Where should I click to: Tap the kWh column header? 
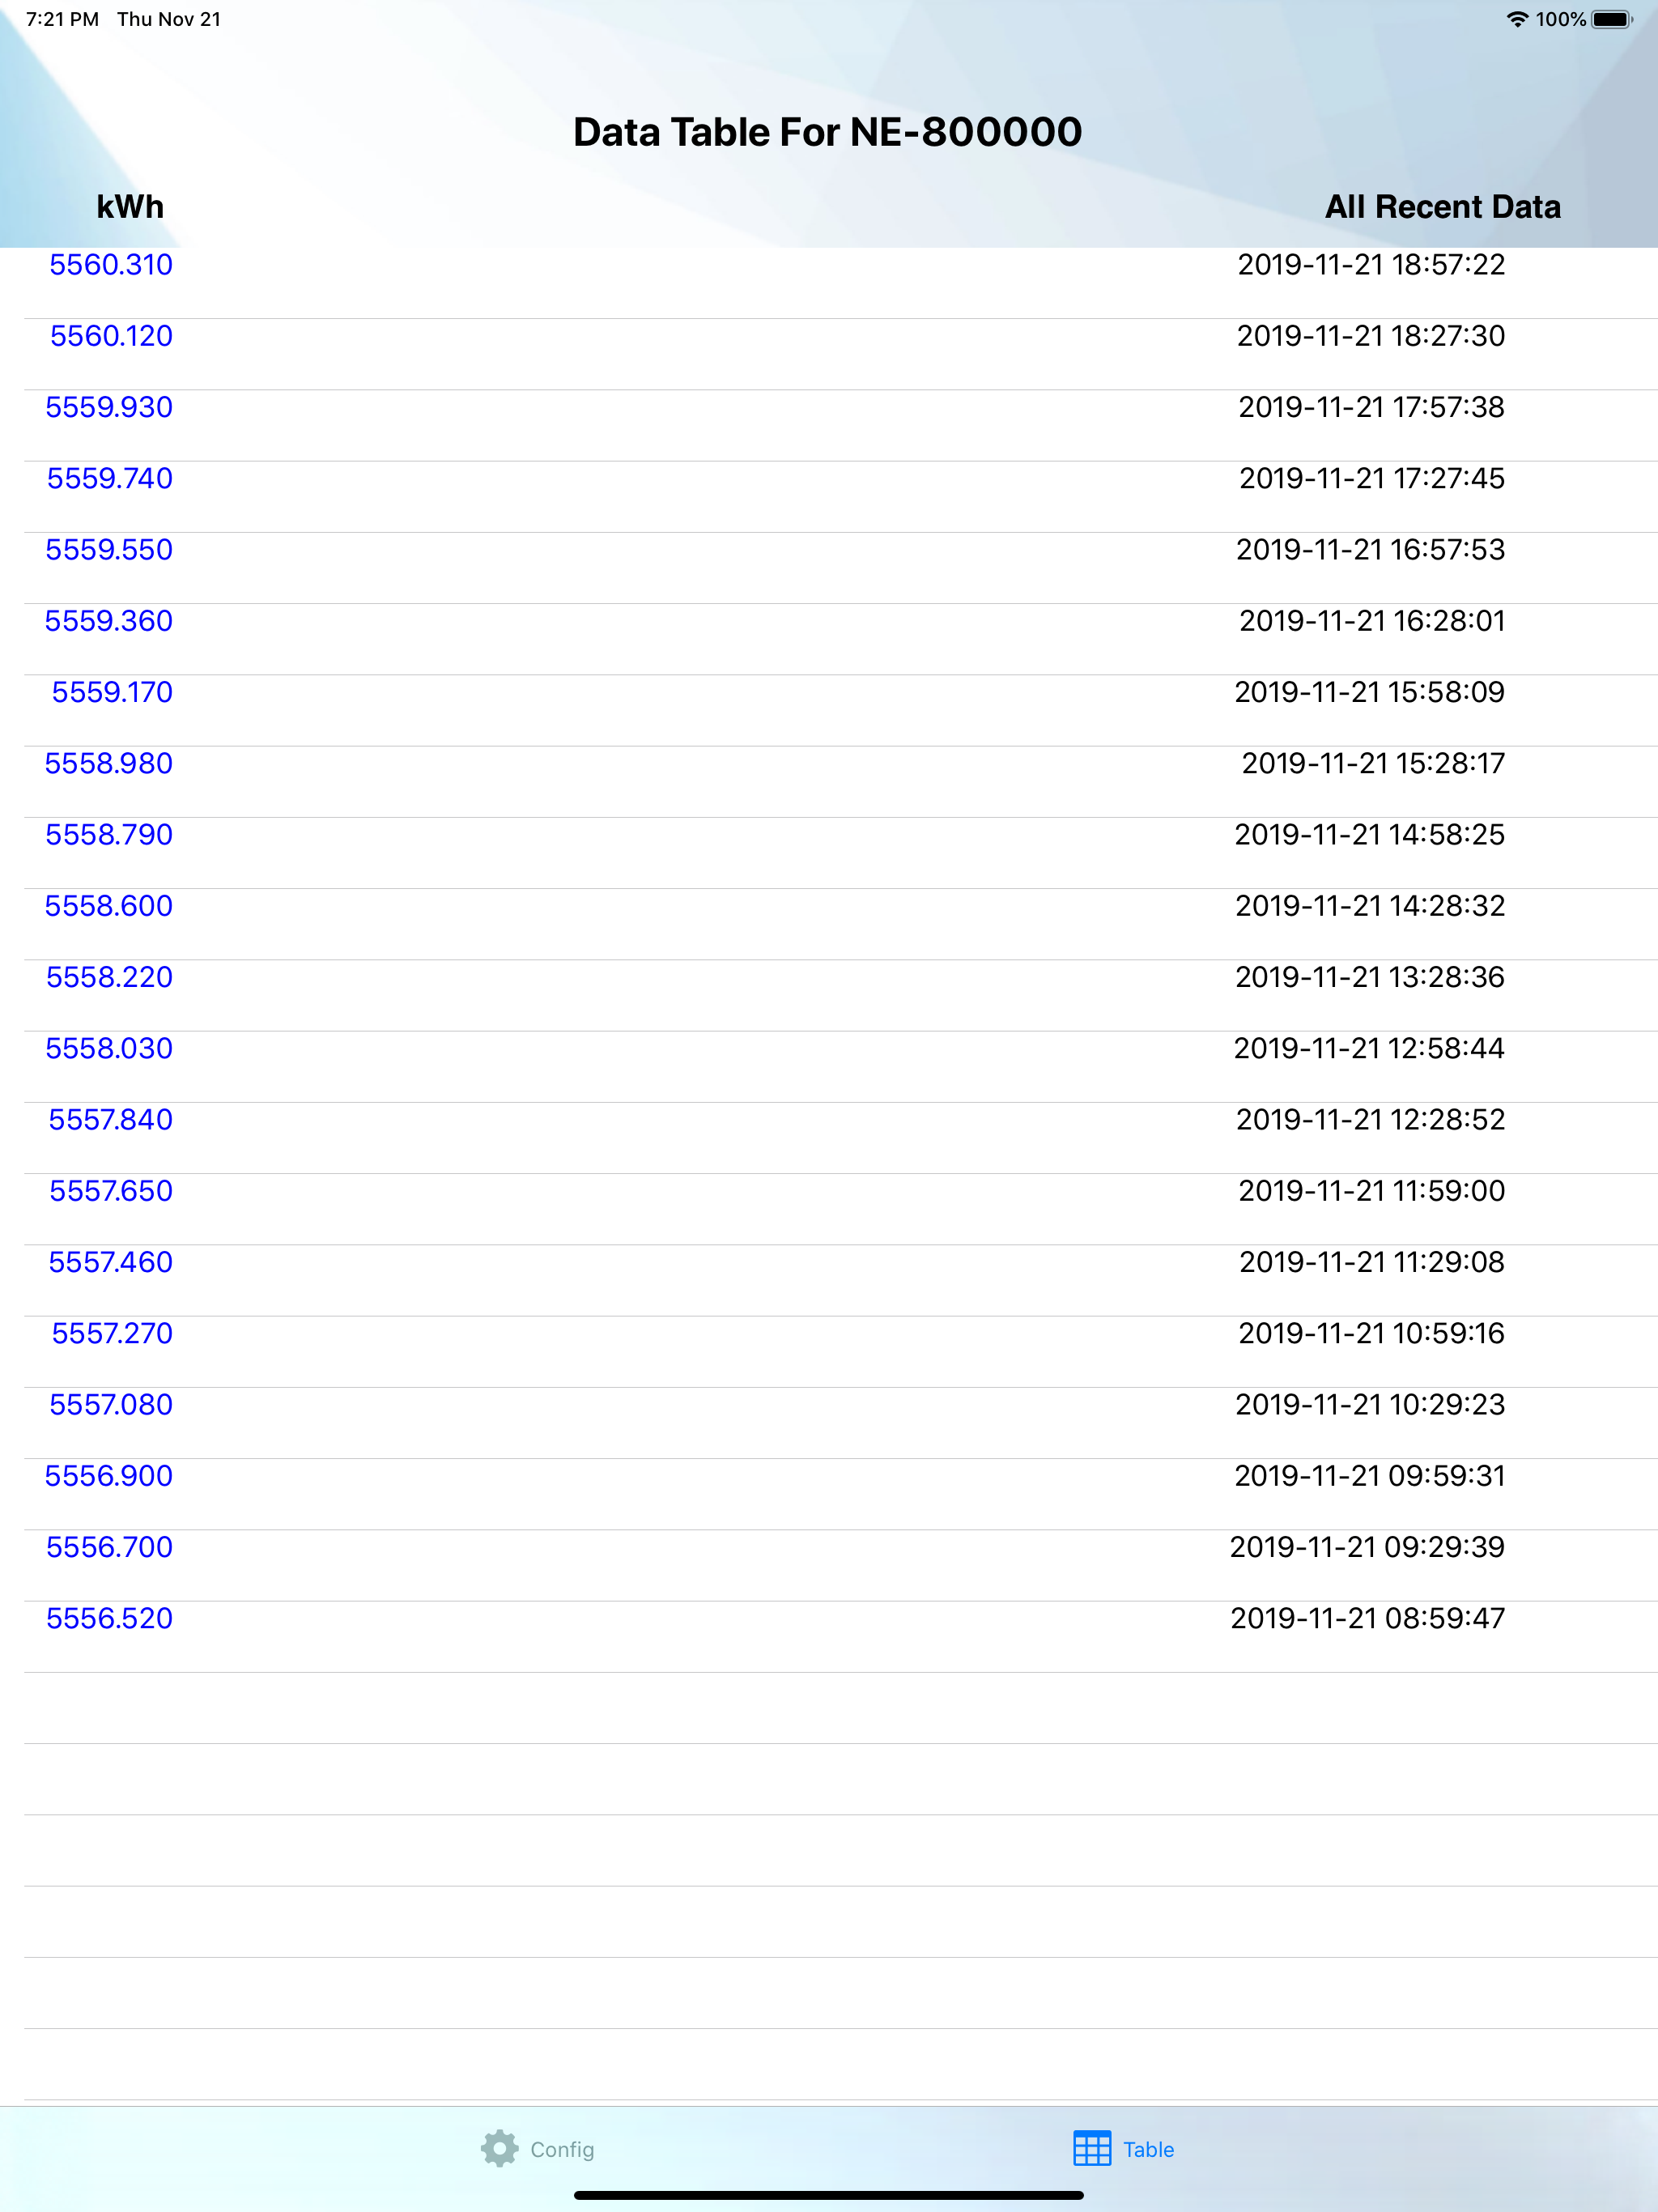pyautogui.click(x=130, y=207)
